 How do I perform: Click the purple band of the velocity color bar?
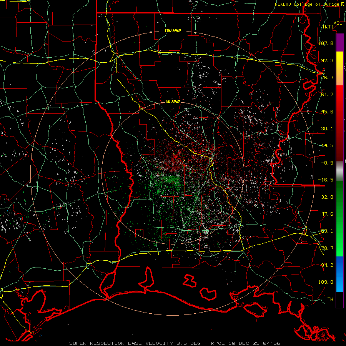339,43
